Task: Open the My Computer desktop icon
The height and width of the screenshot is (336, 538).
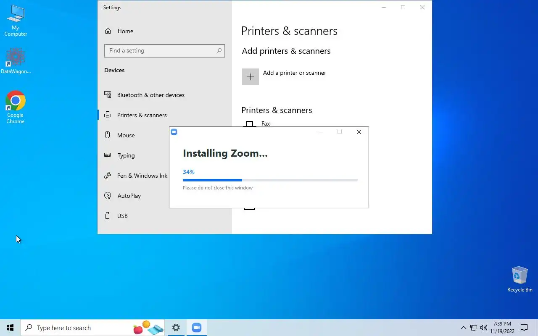Action: tap(16, 21)
